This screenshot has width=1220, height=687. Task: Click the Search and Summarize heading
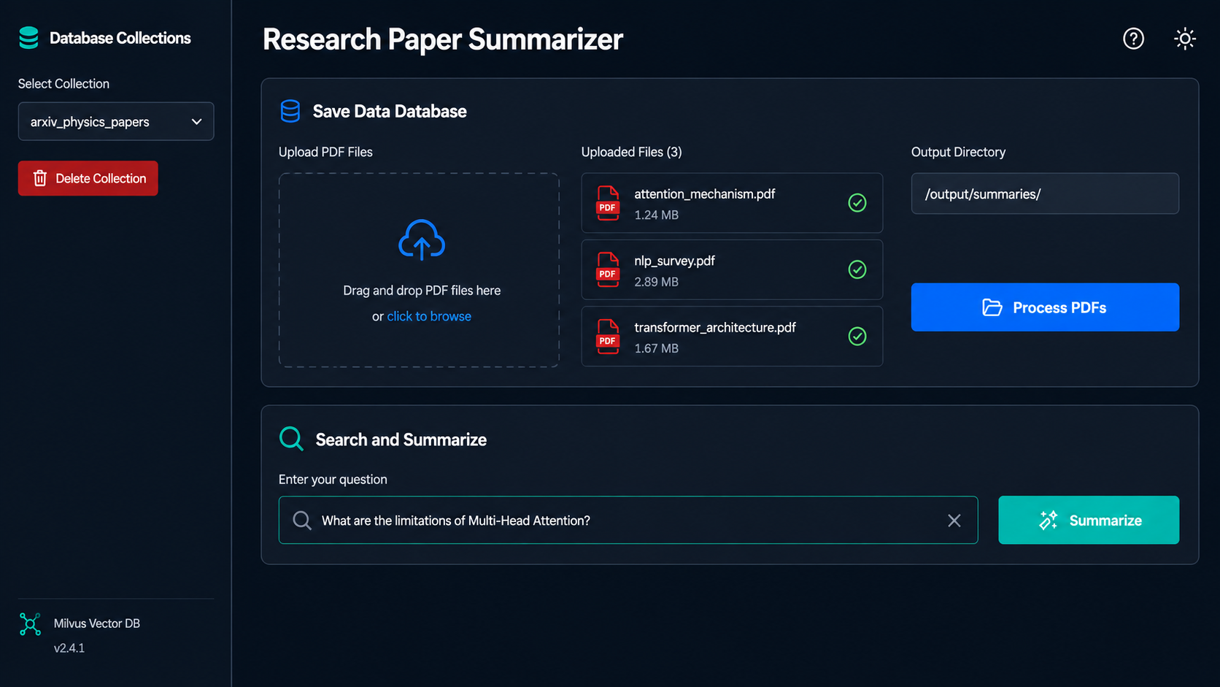(x=401, y=440)
